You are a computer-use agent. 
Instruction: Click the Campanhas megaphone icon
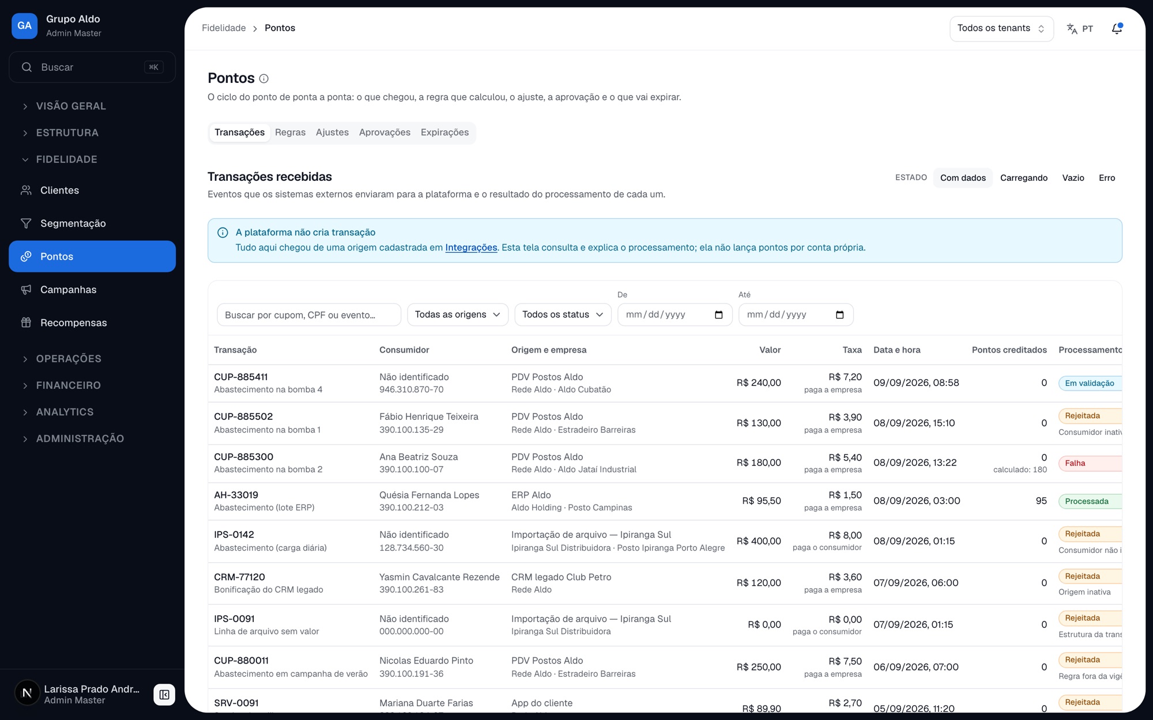(26, 290)
